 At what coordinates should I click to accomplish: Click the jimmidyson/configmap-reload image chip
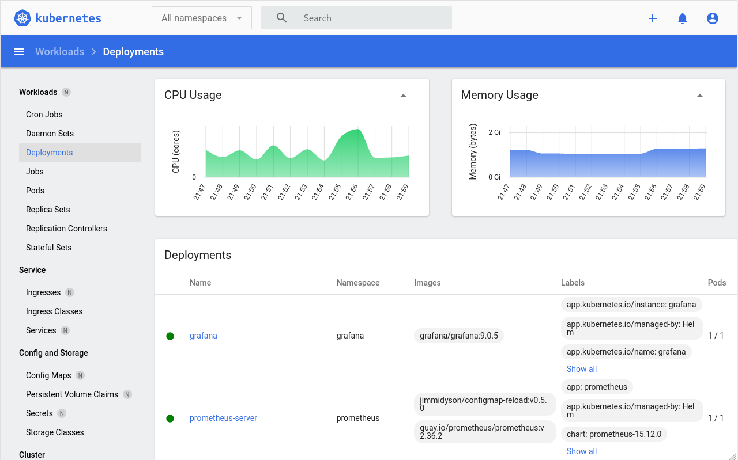tap(485, 404)
